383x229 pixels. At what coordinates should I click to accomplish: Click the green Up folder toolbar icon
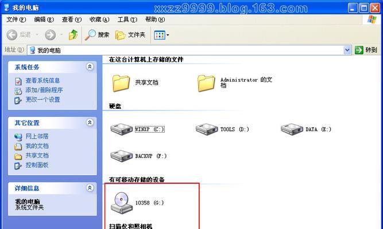tap(73, 35)
